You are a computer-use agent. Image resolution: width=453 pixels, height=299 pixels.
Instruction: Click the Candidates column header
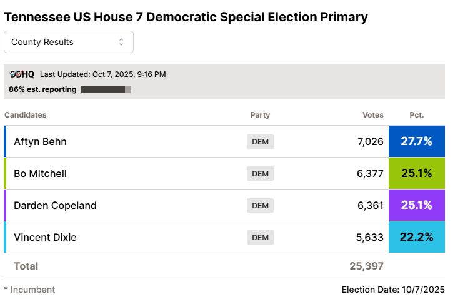click(x=25, y=115)
